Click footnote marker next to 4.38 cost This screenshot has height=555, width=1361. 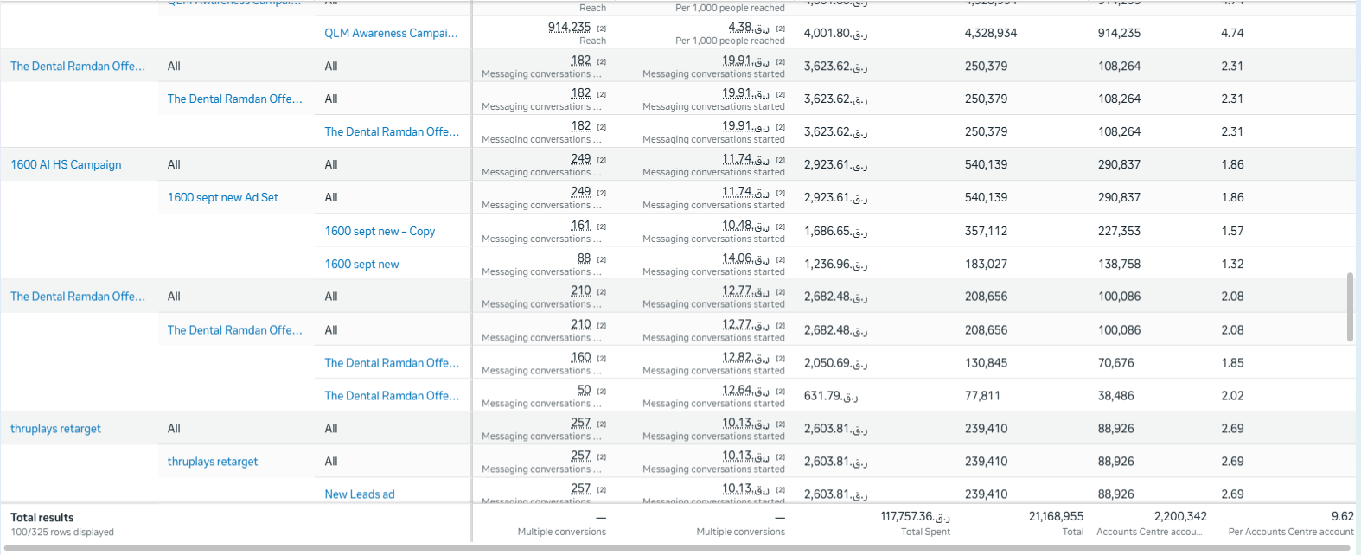[780, 29]
